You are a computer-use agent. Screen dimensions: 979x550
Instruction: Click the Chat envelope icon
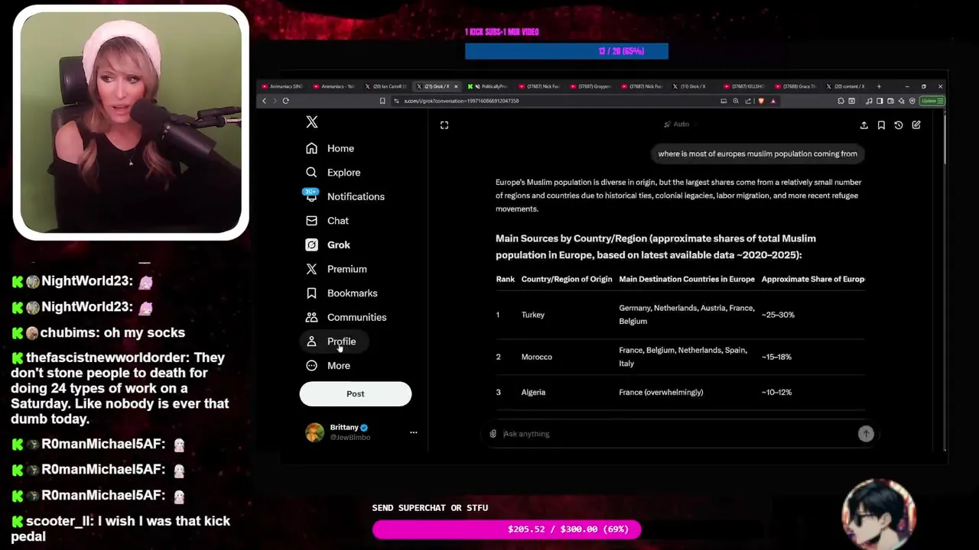(x=311, y=221)
